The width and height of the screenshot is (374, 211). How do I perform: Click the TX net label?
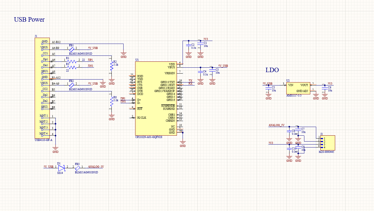pos(190,81)
